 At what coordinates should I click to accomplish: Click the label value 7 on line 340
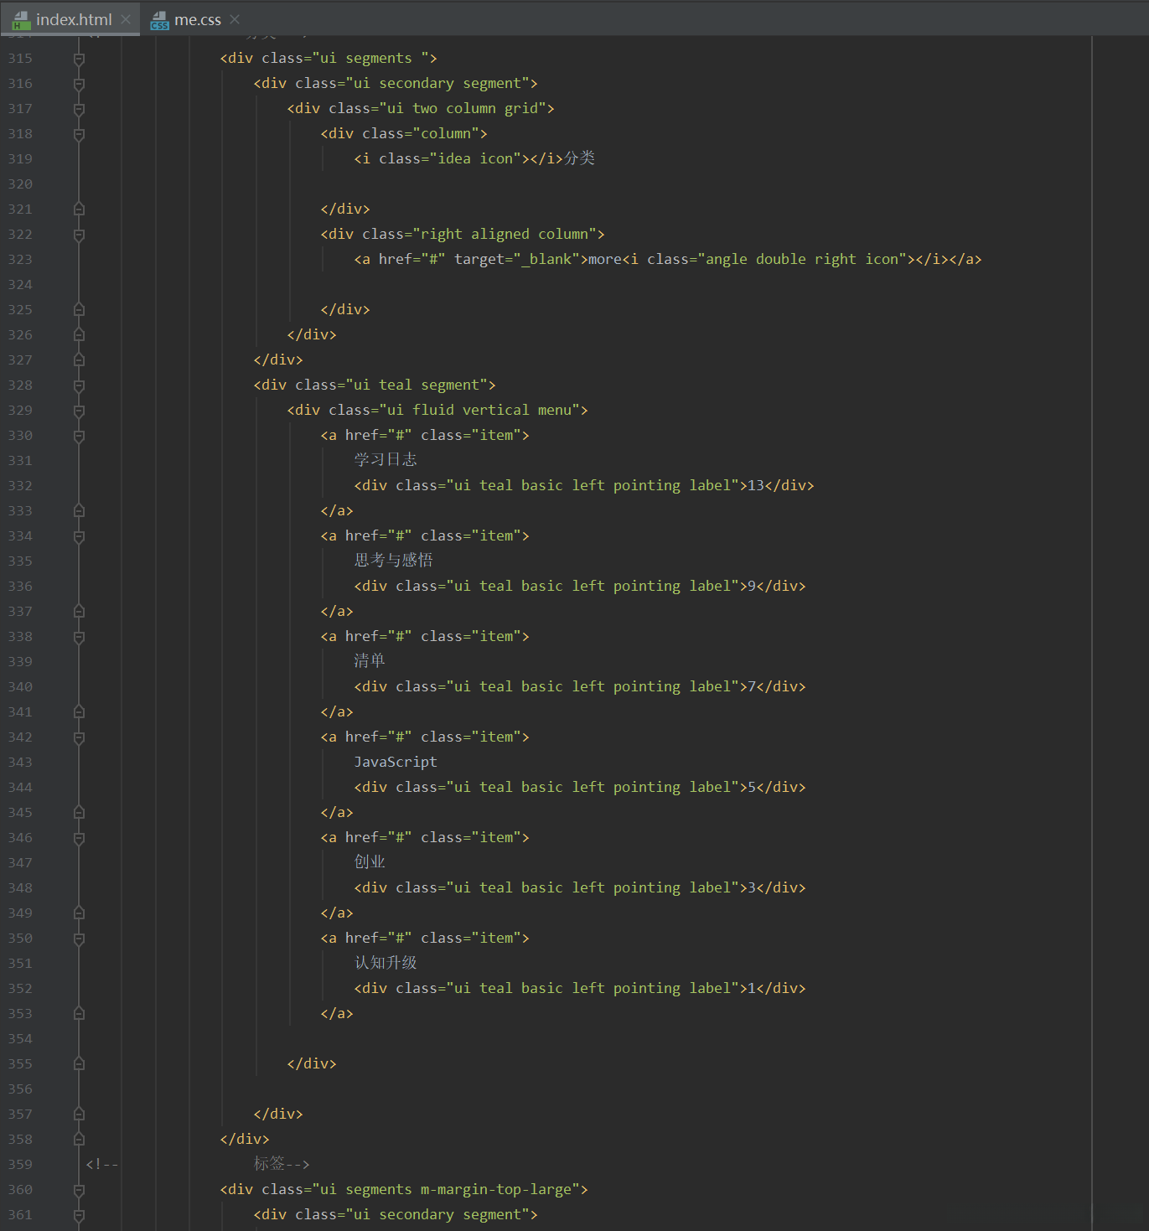pos(752,686)
